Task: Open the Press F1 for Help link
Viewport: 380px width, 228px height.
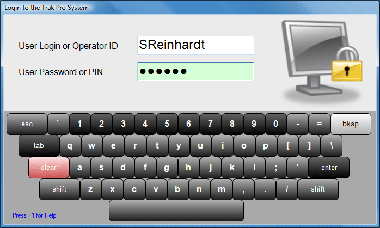Action: pyautogui.click(x=34, y=215)
